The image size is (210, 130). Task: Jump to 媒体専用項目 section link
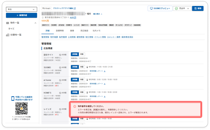[x=127, y=37]
